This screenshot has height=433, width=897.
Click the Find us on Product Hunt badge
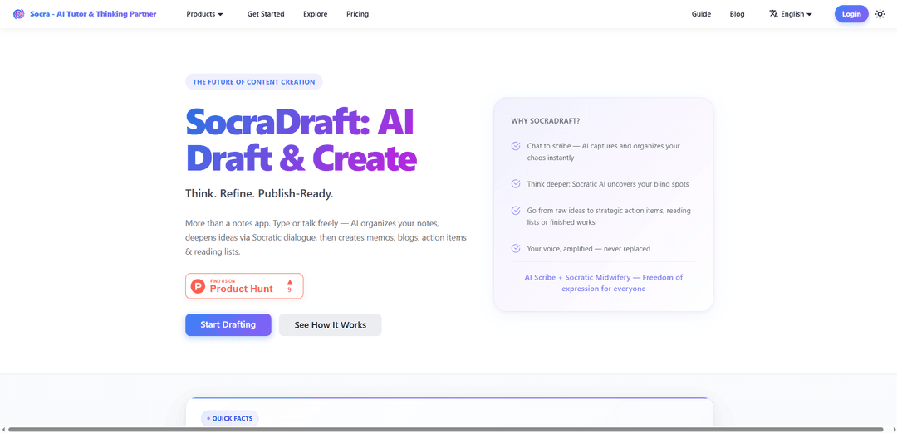click(244, 285)
